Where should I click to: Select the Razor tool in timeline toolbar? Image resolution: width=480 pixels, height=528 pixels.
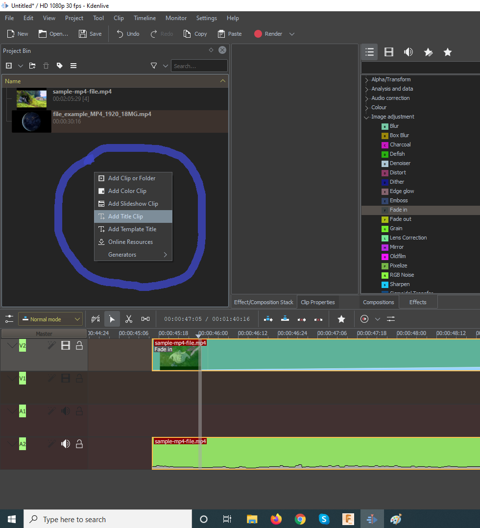tap(129, 319)
